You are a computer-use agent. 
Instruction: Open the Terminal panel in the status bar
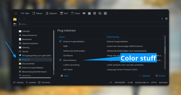(x=44, y=83)
